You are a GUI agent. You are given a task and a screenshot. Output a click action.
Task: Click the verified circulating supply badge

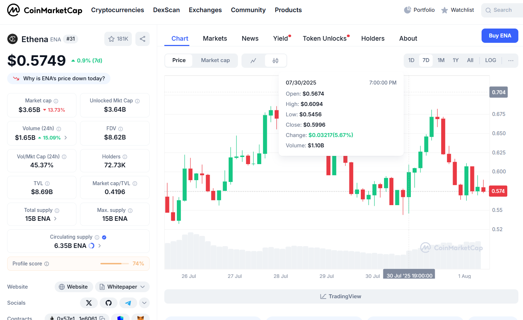[104, 237]
